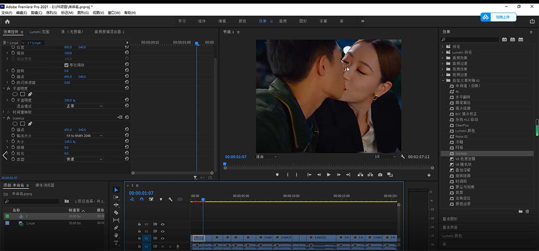The width and height of the screenshot is (539, 251).
Task: Click the Program Monitor playhead scrubber bar
Action: (x=324, y=164)
